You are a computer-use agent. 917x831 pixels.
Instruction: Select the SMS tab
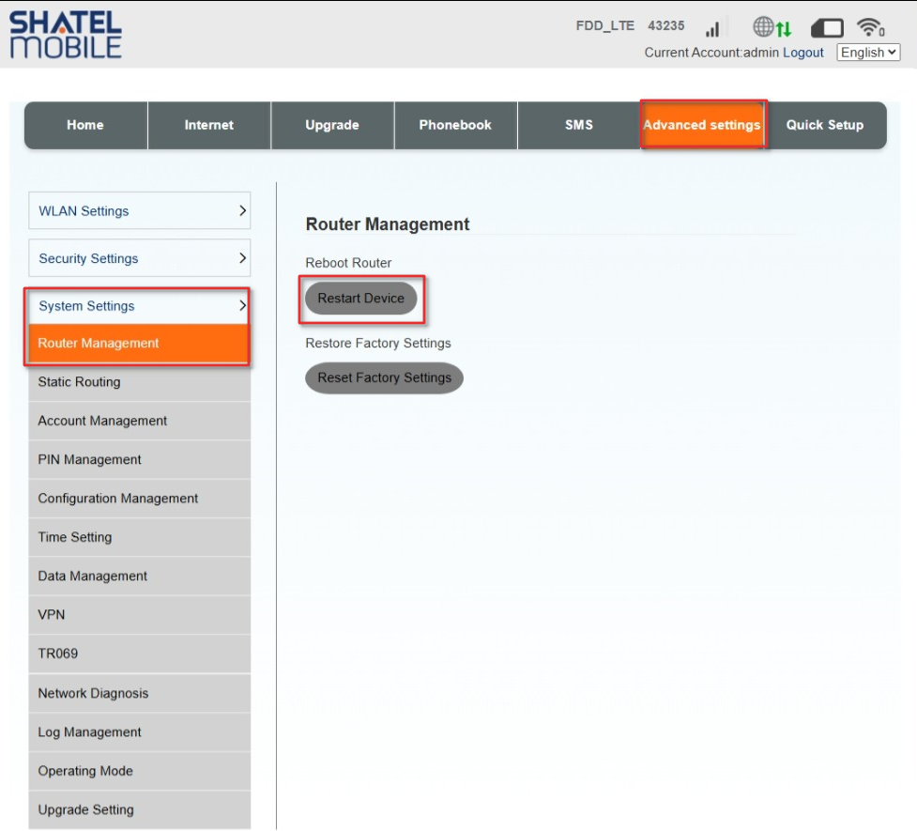(579, 125)
